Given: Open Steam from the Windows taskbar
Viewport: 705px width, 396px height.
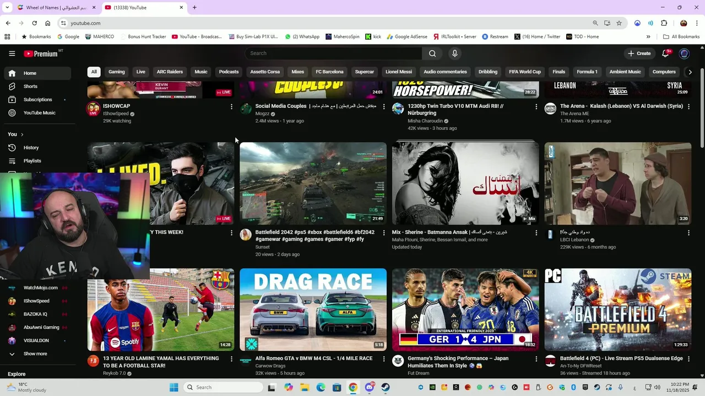Looking at the screenshot, I should (x=386, y=387).
